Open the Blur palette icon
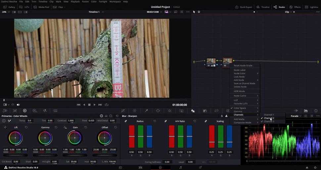321x170 pixels. [x=193, y=111]
